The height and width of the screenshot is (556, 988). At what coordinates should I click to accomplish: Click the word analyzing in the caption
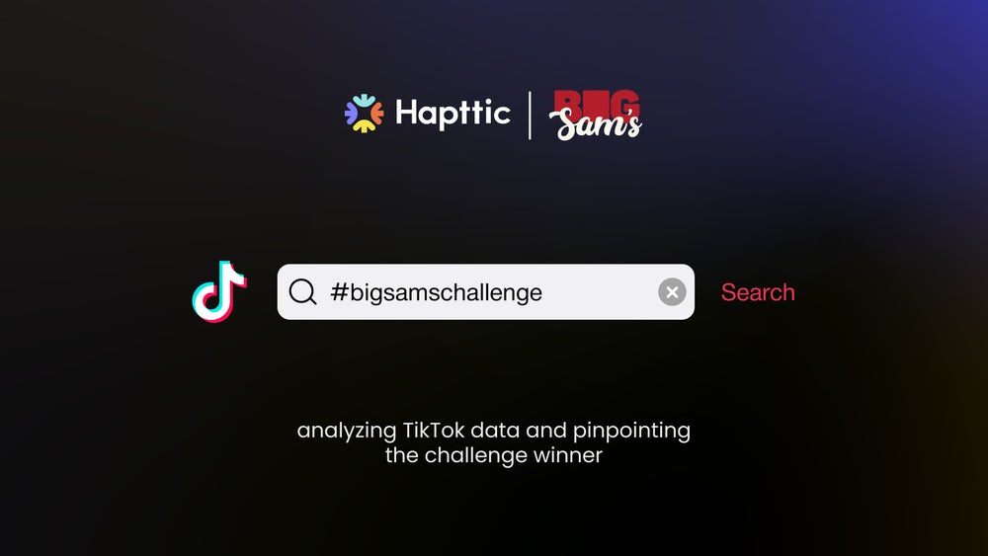click(x=347, y=432)
